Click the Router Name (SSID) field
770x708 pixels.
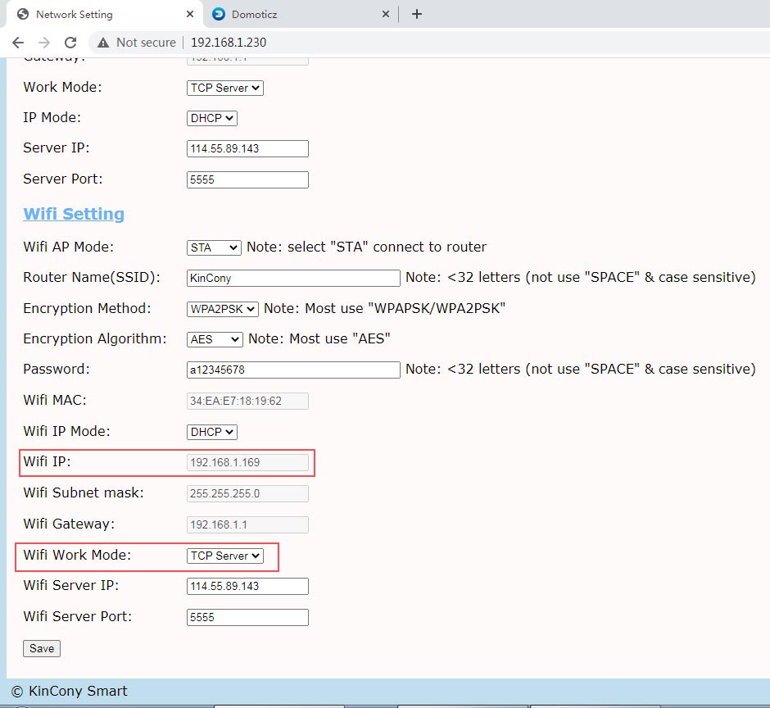pyautogui.click(x=293, y=278)
